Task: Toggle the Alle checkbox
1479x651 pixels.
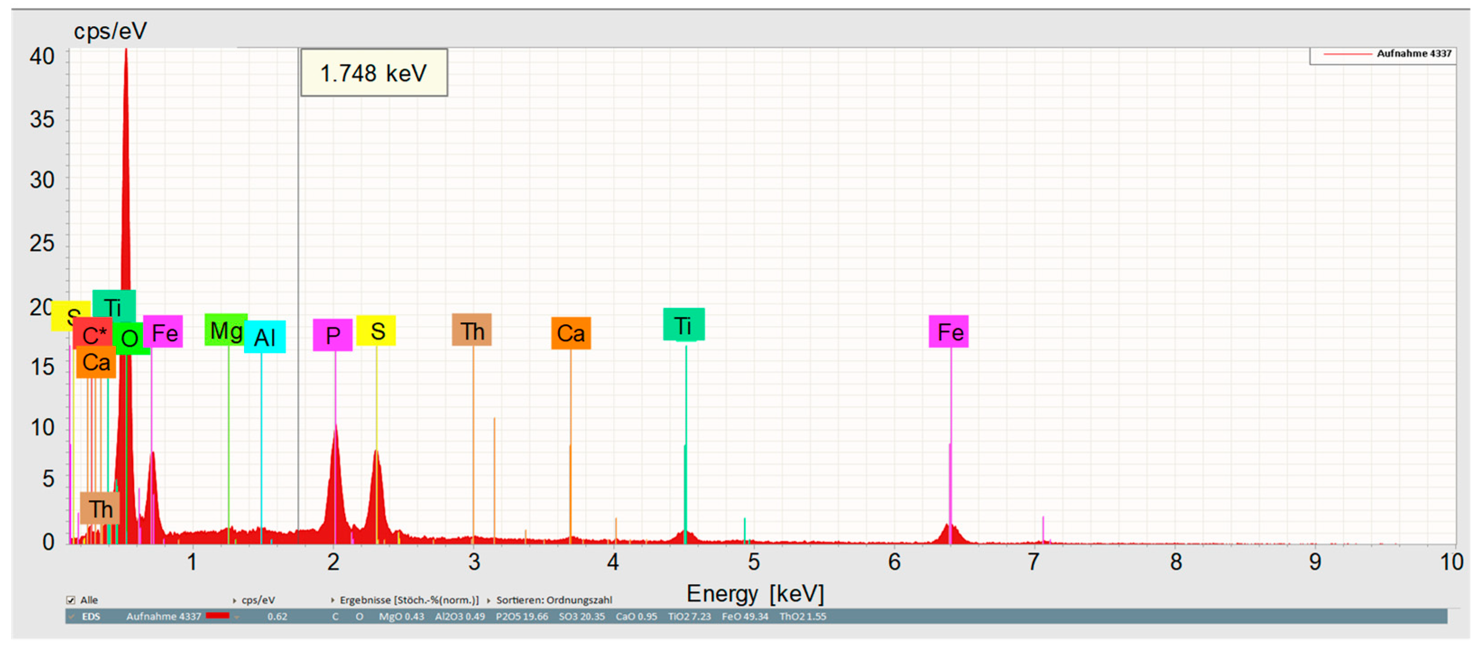Action: pos(71,600)
